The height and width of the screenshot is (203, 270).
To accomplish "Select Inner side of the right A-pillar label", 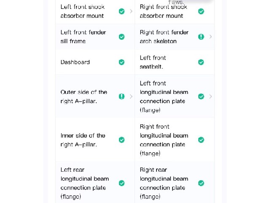I will 83,140.
